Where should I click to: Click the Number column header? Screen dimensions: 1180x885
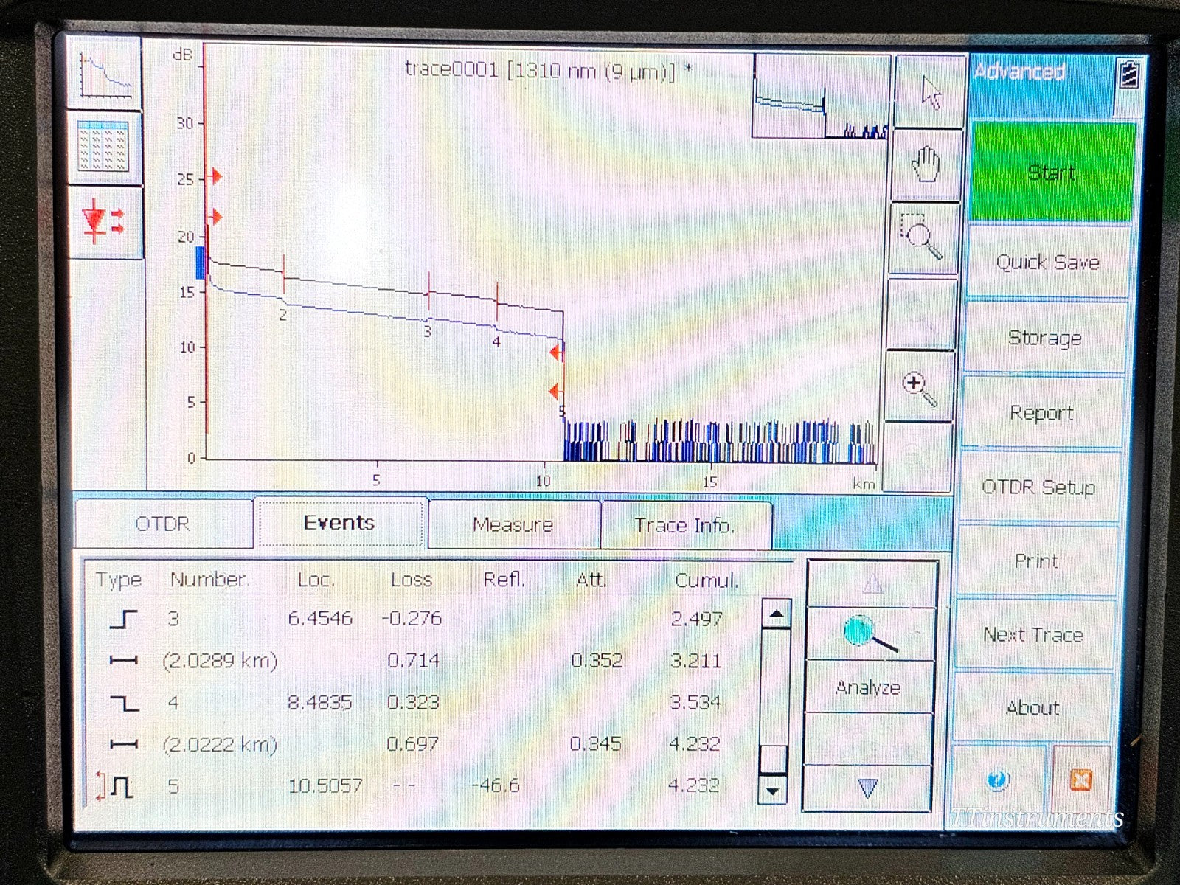click(209, 580)
